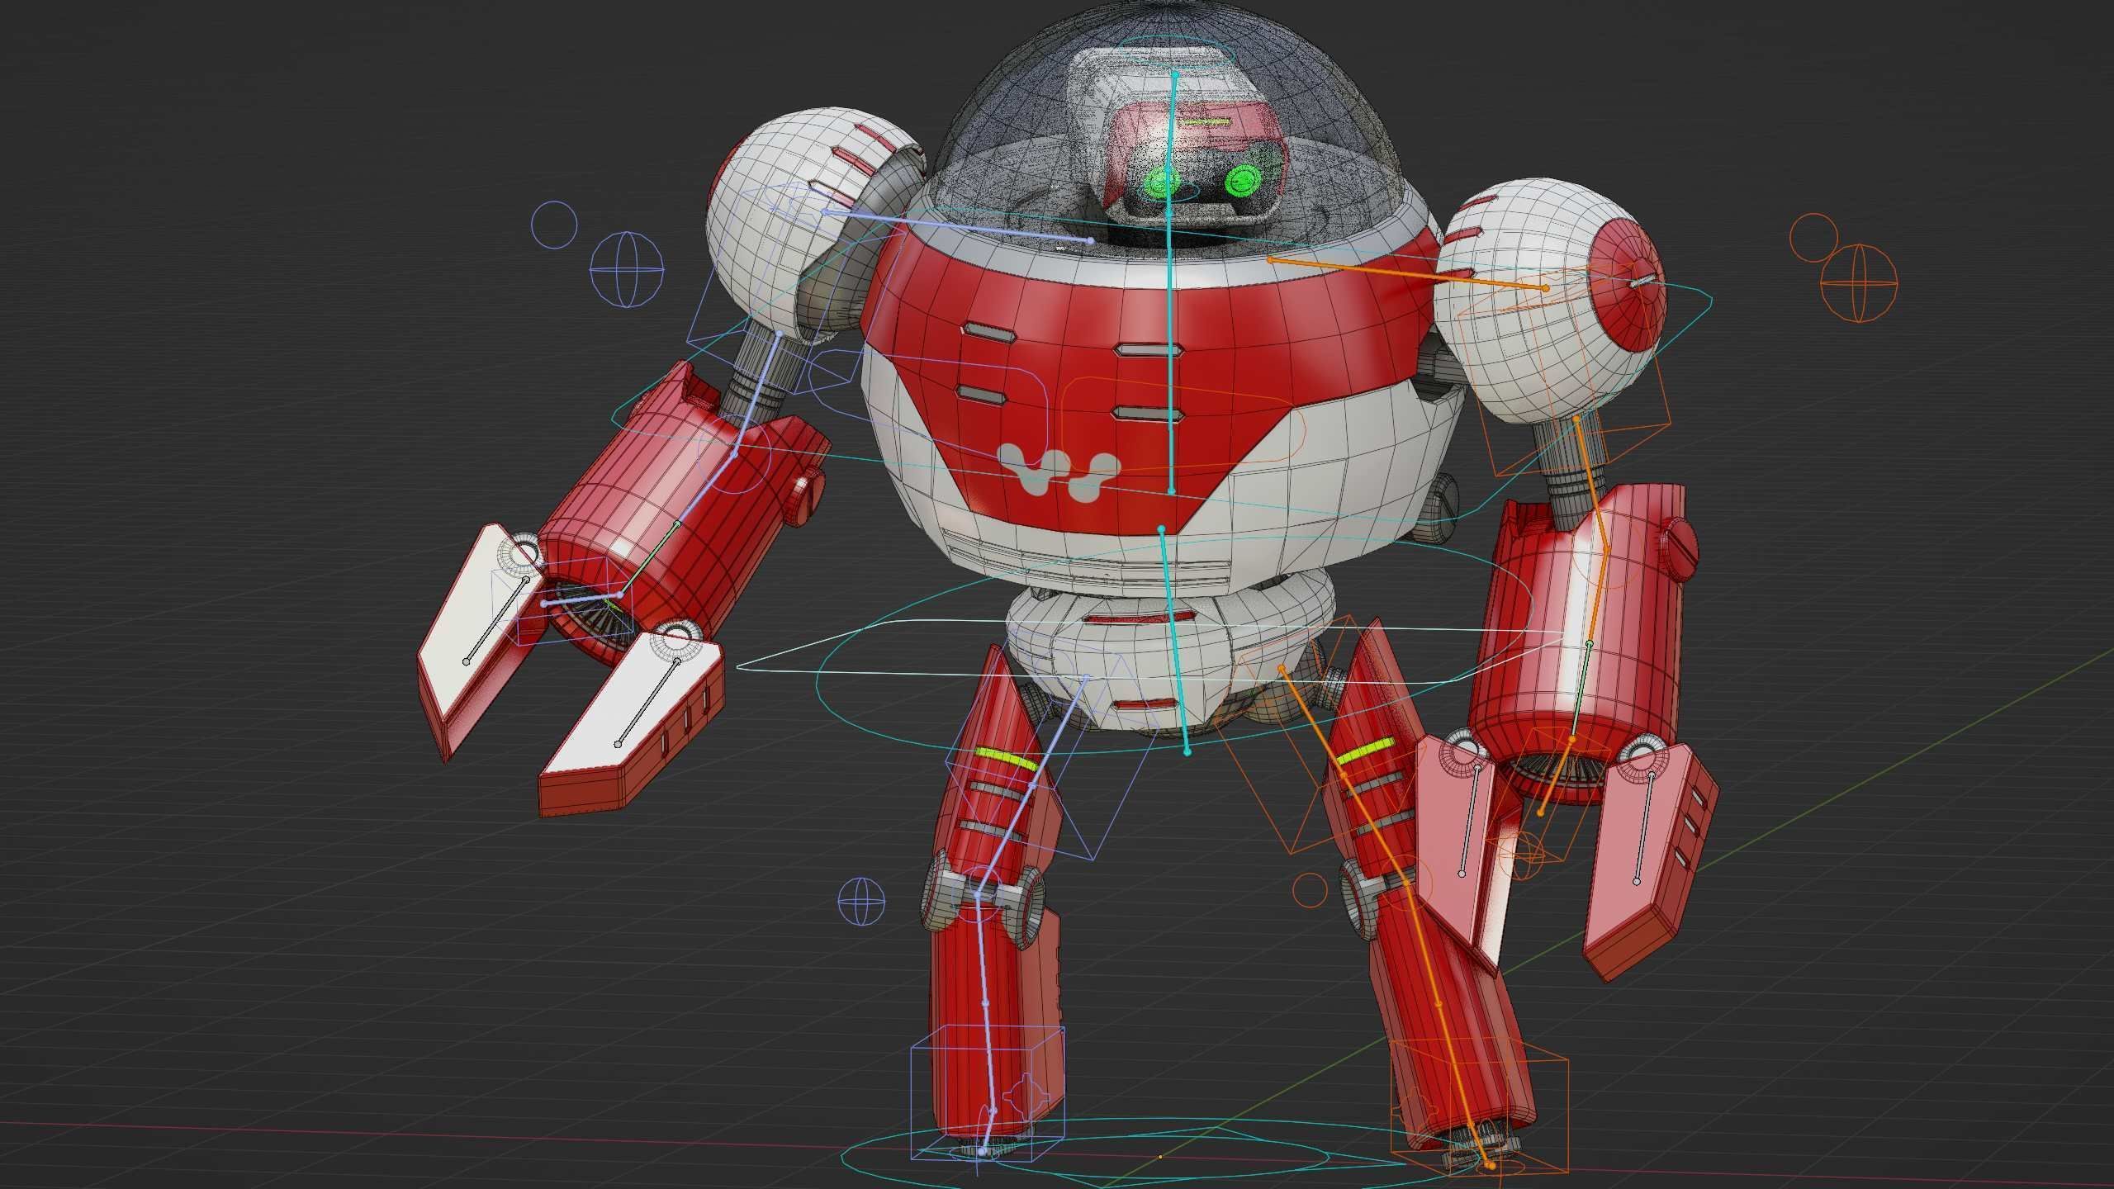
Task: Select the orange foot cube control
Action: point(1478,1106)
